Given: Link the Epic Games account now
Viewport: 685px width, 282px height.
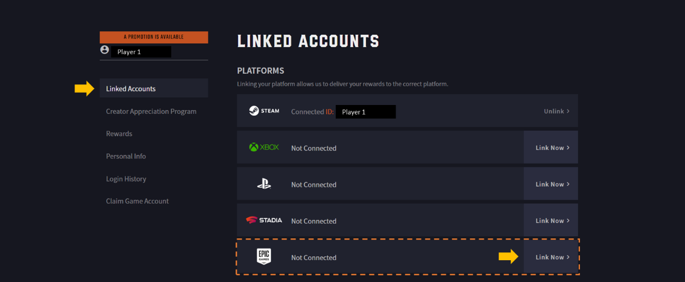Looking at the screenshot, I should pyautogui.click(x=552, y=257).
